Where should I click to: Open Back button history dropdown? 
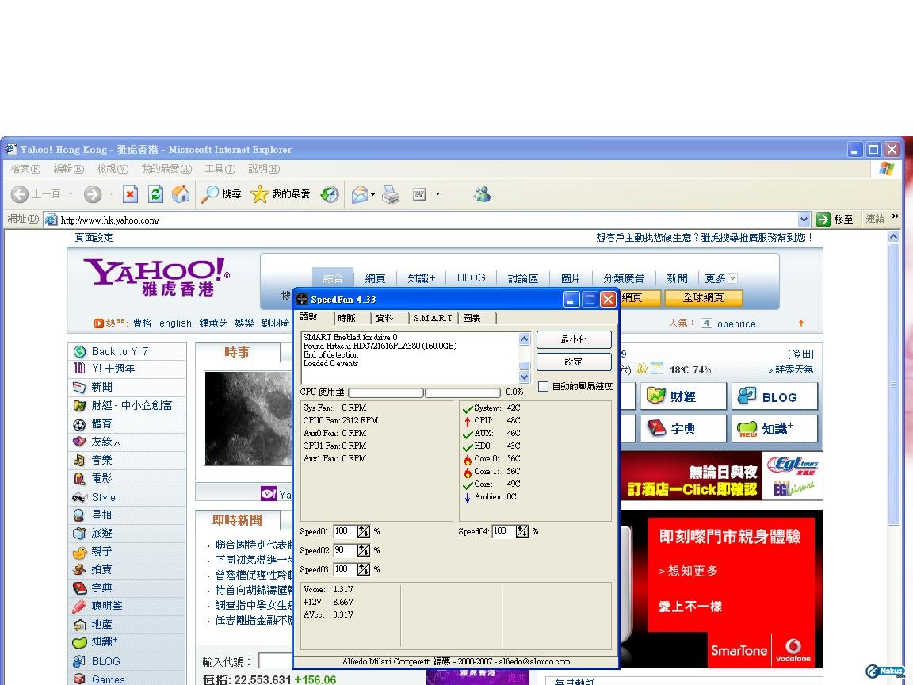[x=71, y=194]
